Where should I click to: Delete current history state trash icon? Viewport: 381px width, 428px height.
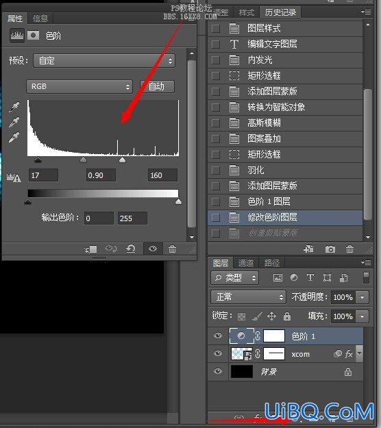349,249
